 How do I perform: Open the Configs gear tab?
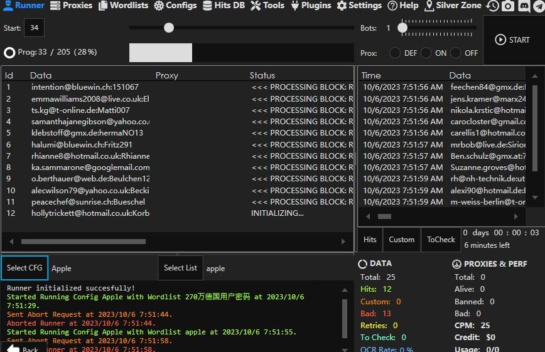(175, 6)
